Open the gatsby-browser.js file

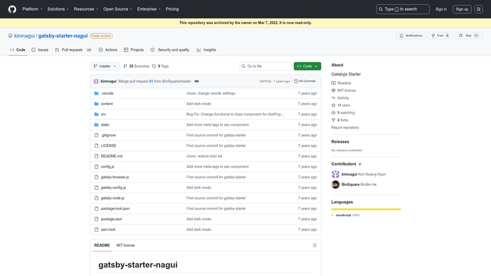[x=115, y=177]
